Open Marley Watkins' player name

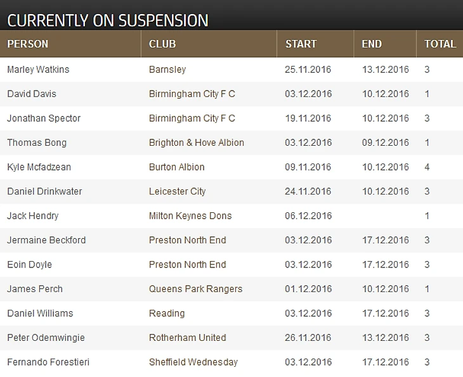38,70
